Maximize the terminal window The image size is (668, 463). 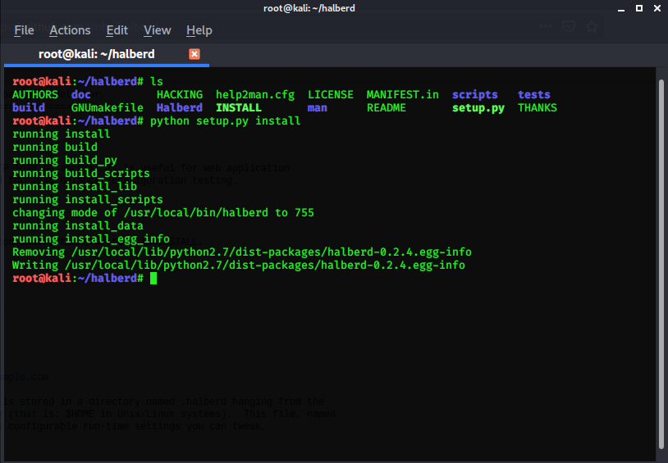pos(639,8)
